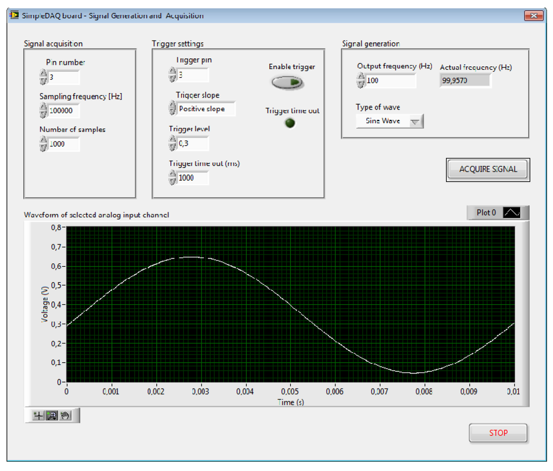The image size is (553, 471).
Task: Click the Trigger pin number field
Action: (x=192, y=75)
